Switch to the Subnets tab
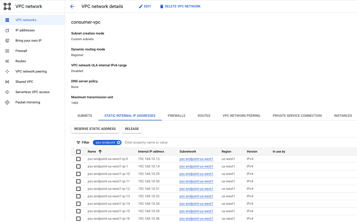Viewport: 357px width, 222px height. pos(85,116)
